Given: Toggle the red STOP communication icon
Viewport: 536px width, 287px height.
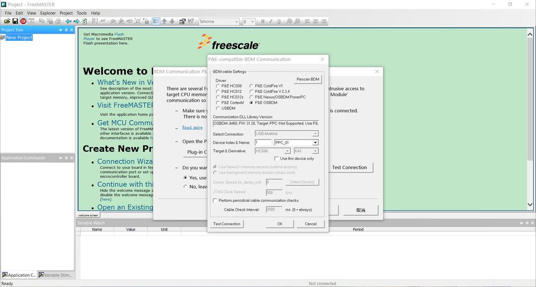Looking at the screenshot, I should pos(23,21).
